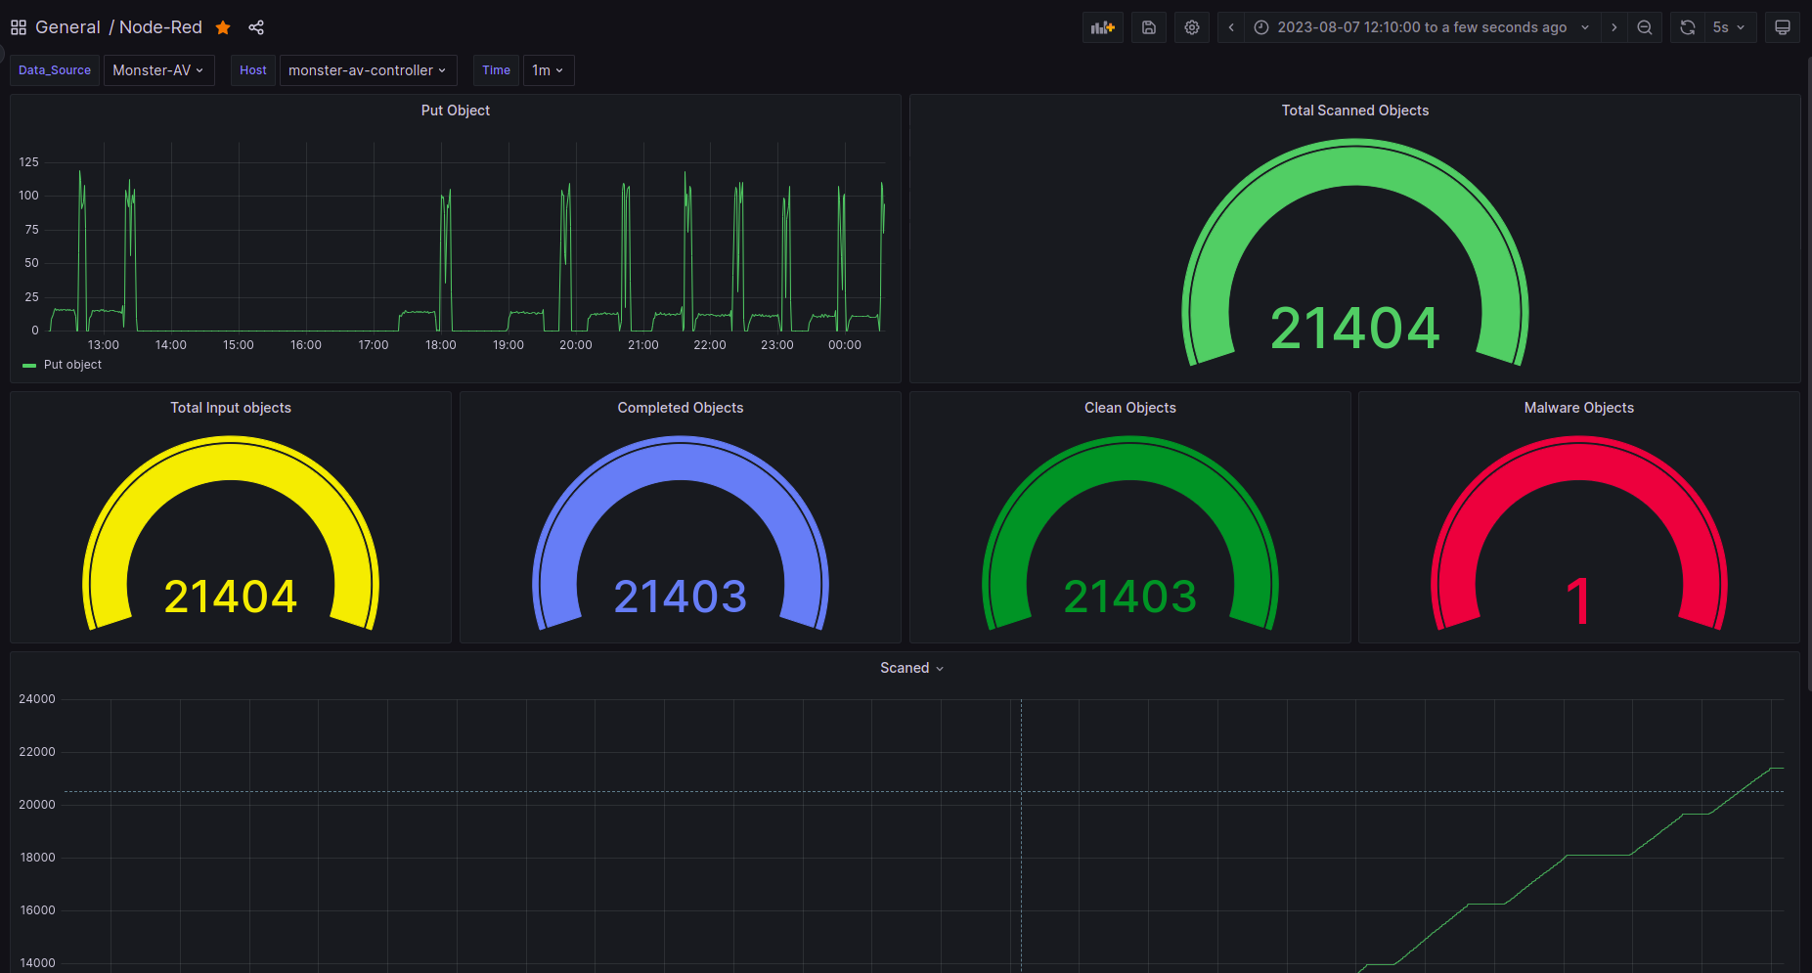
Task: Click the Total Scanned Objects panel title
Action: coord(1354,111)
